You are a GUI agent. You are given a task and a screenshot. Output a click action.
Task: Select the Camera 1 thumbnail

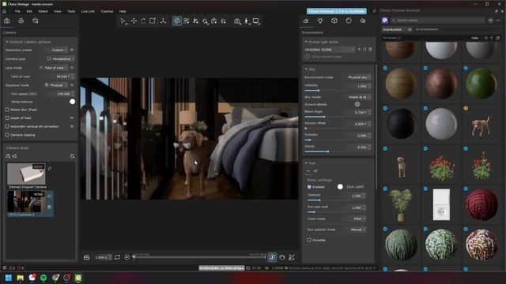(x=26, y=202)
